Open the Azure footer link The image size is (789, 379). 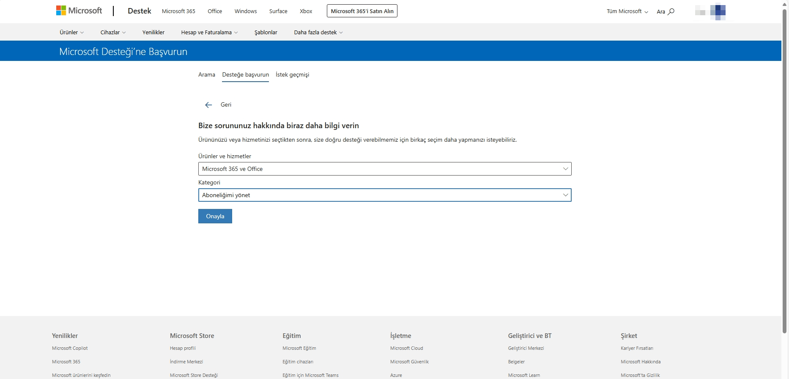[396, 375]
